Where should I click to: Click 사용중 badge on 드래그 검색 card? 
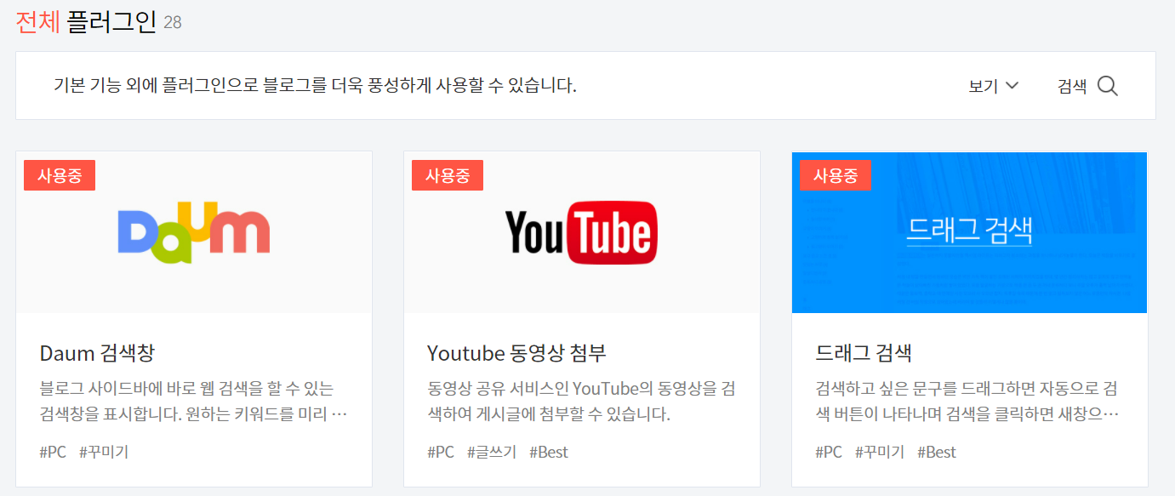point(836,175)
